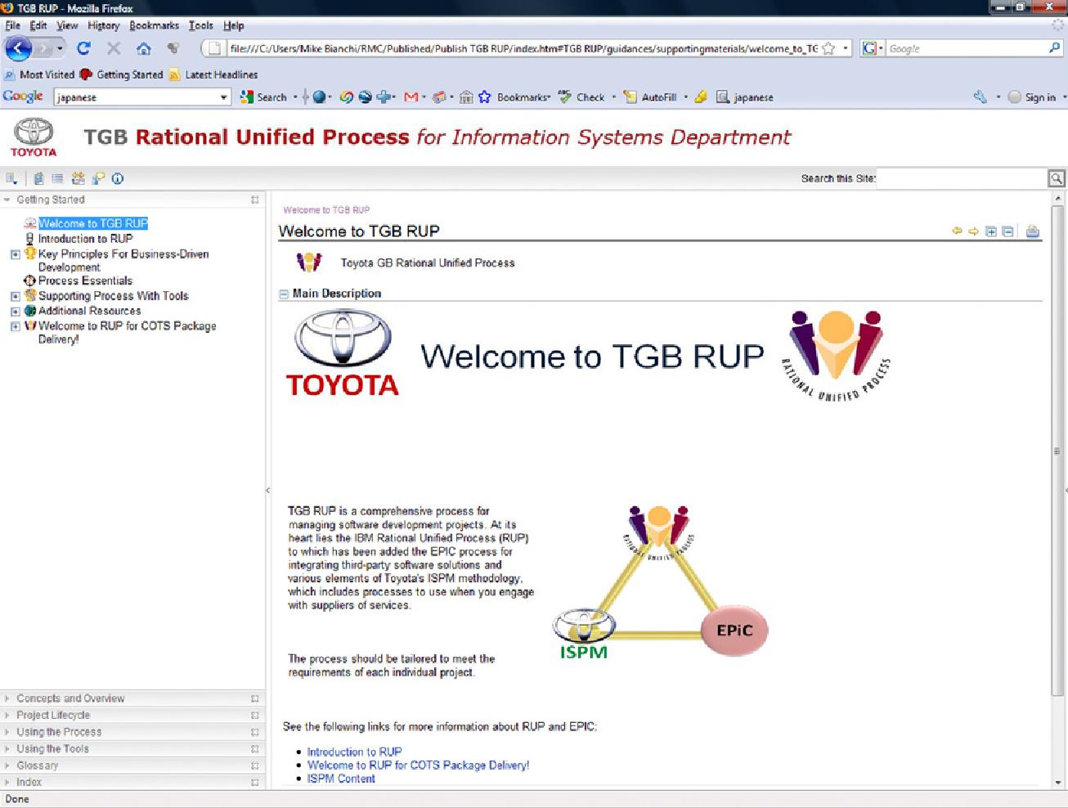Click the Search this Site input field

(x=962, y=178)
